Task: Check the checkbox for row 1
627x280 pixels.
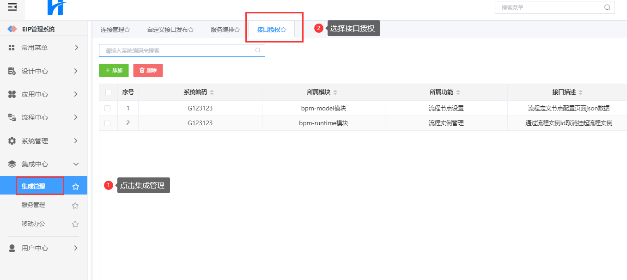Action: click(x=108, y=108)
